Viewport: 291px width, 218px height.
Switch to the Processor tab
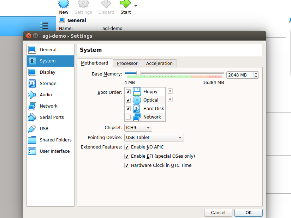[127, 63]
